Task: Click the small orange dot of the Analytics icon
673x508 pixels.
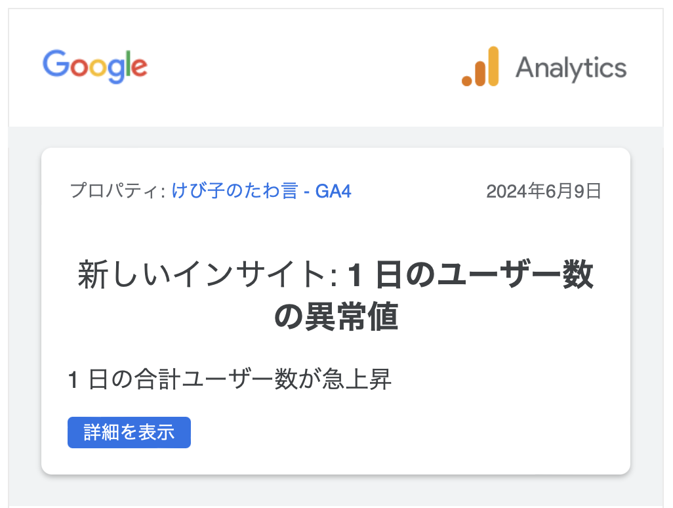Action: [x=467, y=80]
